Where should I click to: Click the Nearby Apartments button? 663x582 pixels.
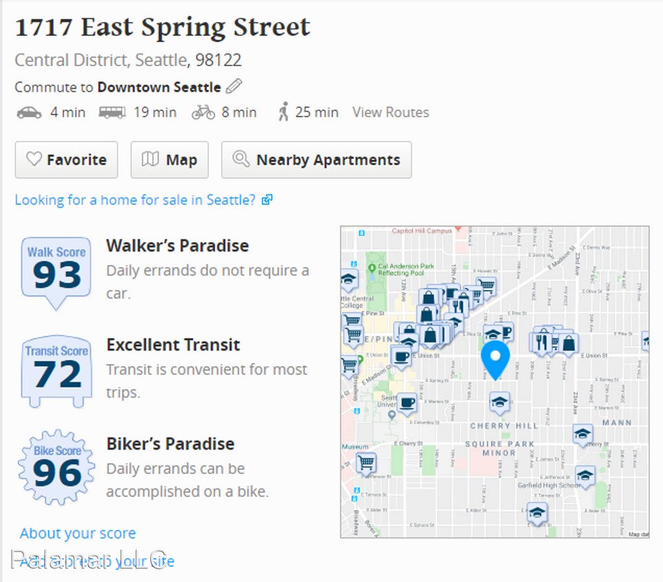point(316,160)
